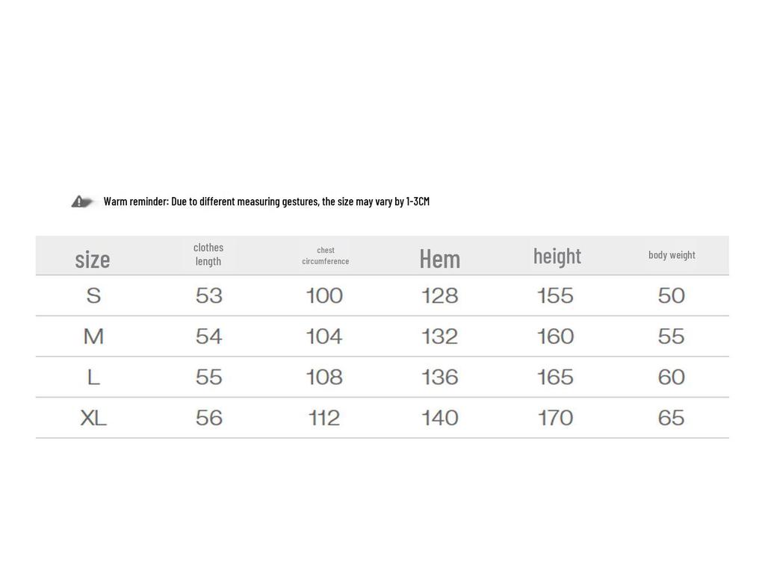Select the "Hem" column header
The height and width of the screenshot is (573, 765).
click(x=440, y=259)
